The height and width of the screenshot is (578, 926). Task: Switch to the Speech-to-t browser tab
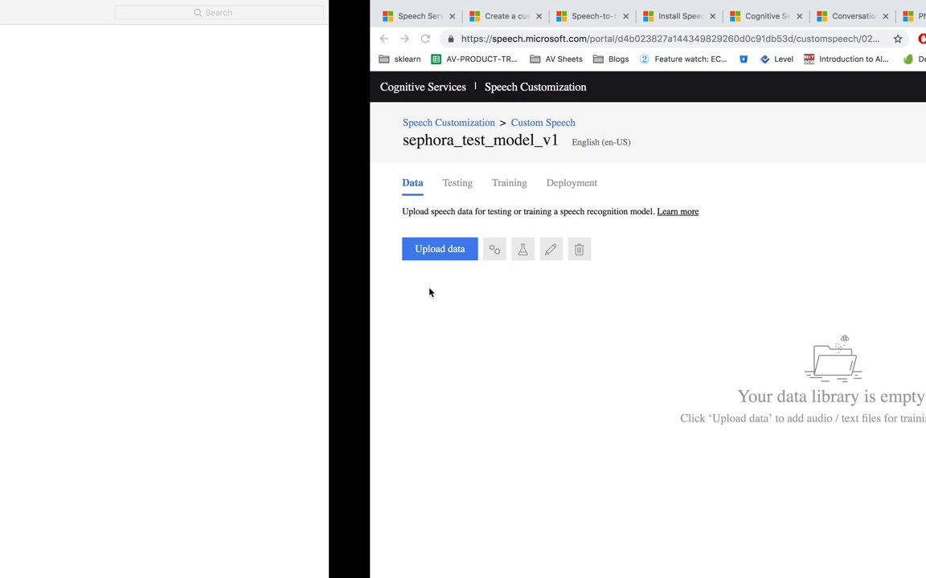(592, 17)
